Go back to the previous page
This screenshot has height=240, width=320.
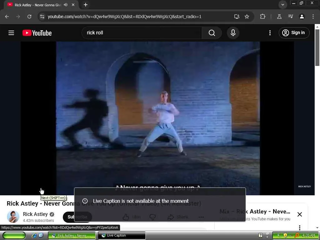(7, 17)
